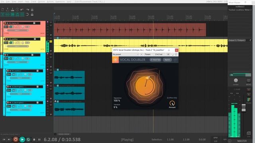Click the New Project toolbar icon
This screenshot has width=255, height=143.
click(x=3, y=10)
